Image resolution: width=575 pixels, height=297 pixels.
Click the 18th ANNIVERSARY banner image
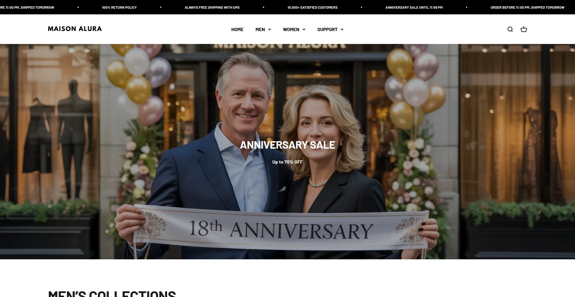click(x=281, y=228)
